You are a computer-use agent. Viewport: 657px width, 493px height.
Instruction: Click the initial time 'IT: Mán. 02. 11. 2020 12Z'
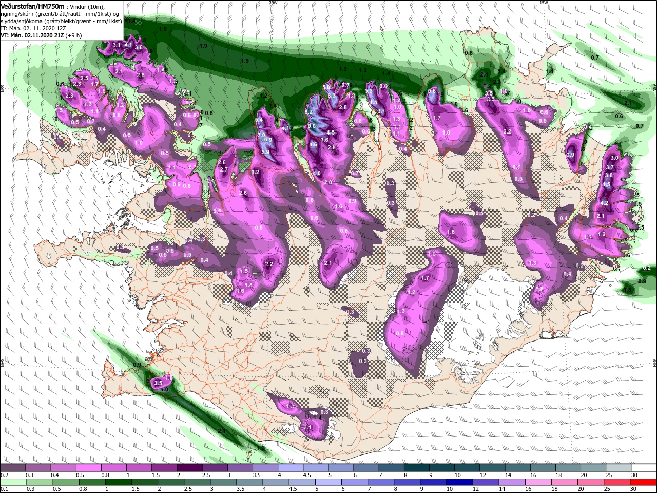click(33, 28)
